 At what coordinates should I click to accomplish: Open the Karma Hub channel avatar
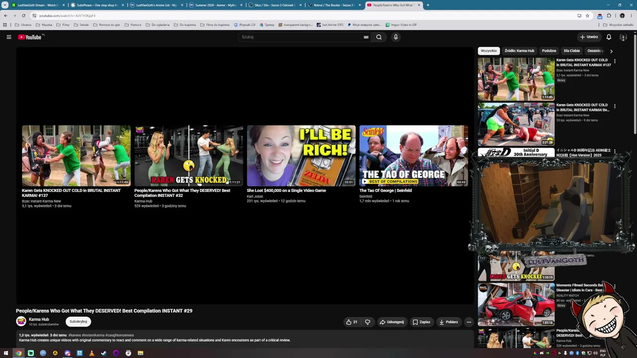coord(21,321)
